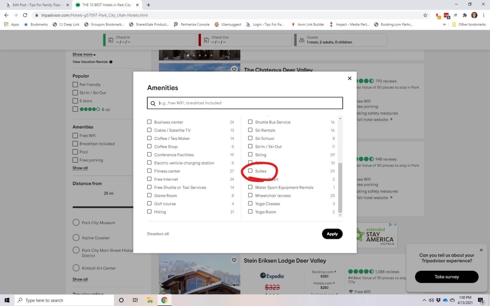Viewport: 490px width, 306px height.
Task: Expand the Show more filter options
Action: pyautogui.click(x=83, y=54)
